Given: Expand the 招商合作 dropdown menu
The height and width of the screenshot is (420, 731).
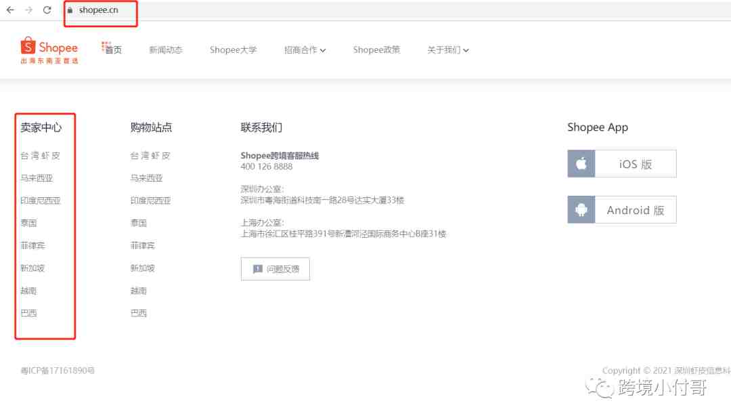Looking at the screenshot, I should coord(305,49).
